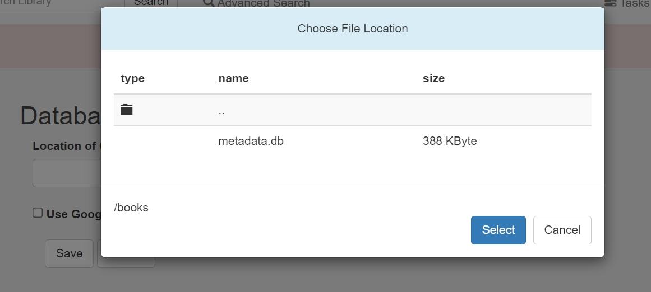Open the Advanced Search link
This screenshot has width=651, height=292.
[264, 3]
